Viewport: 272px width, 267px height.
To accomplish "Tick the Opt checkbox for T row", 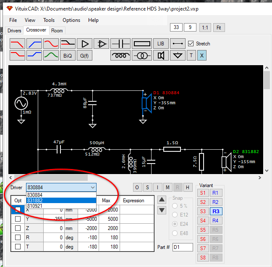I will click(x=18, y=246).
